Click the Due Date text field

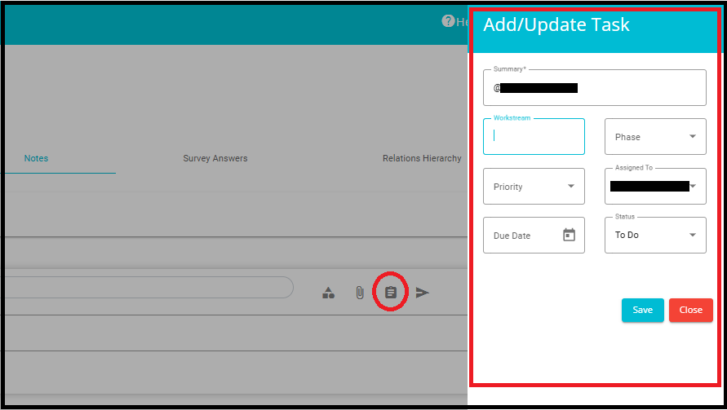(522, 236)
